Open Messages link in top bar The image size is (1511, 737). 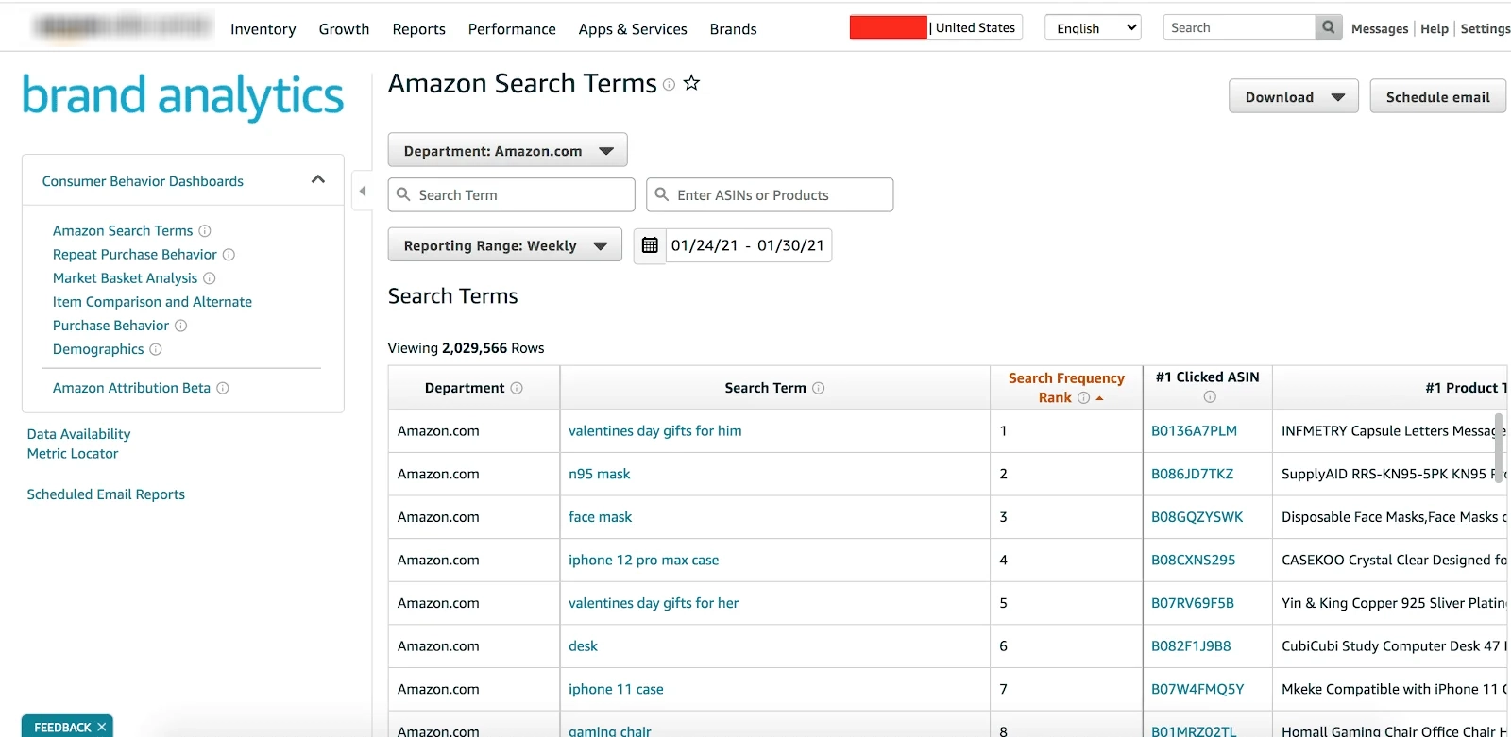coord(1380,28)
